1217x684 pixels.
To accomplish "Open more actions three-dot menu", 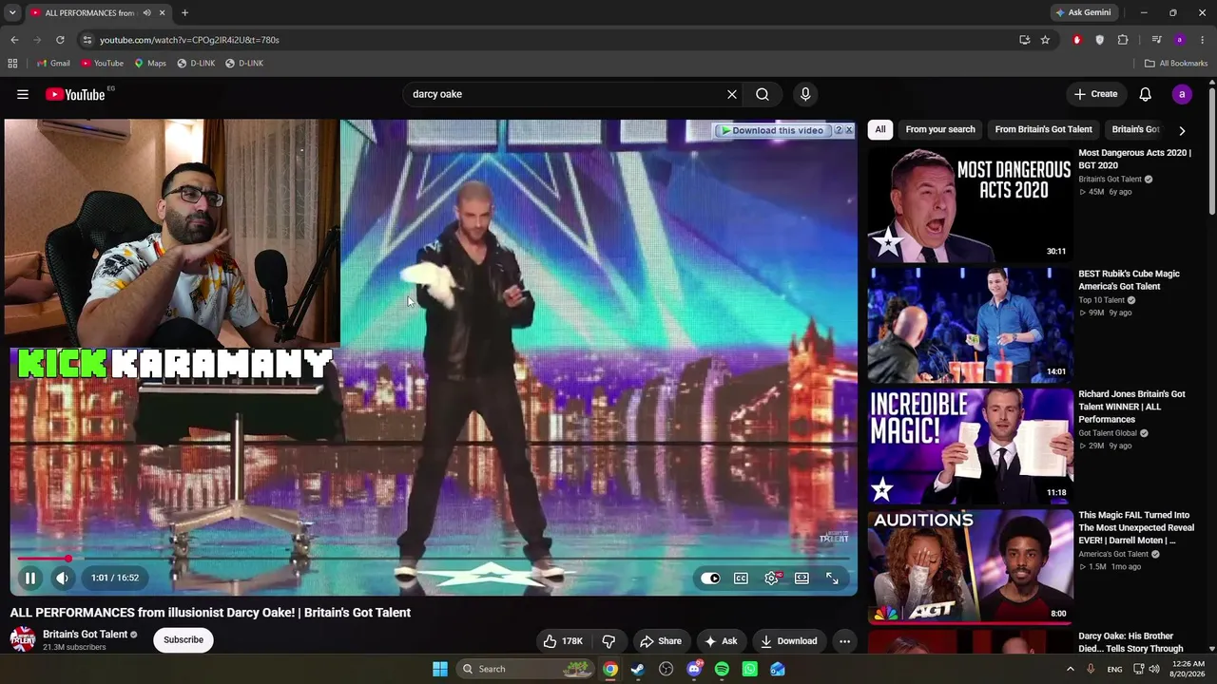I will coord(844,641).
